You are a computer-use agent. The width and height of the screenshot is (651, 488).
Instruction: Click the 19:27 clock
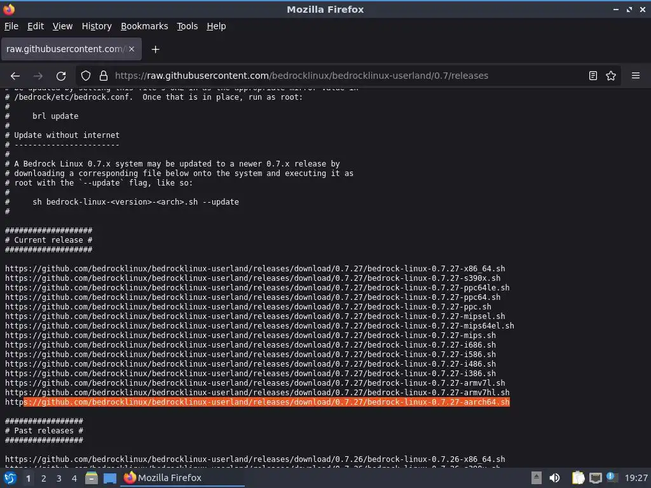coord(636,478)
